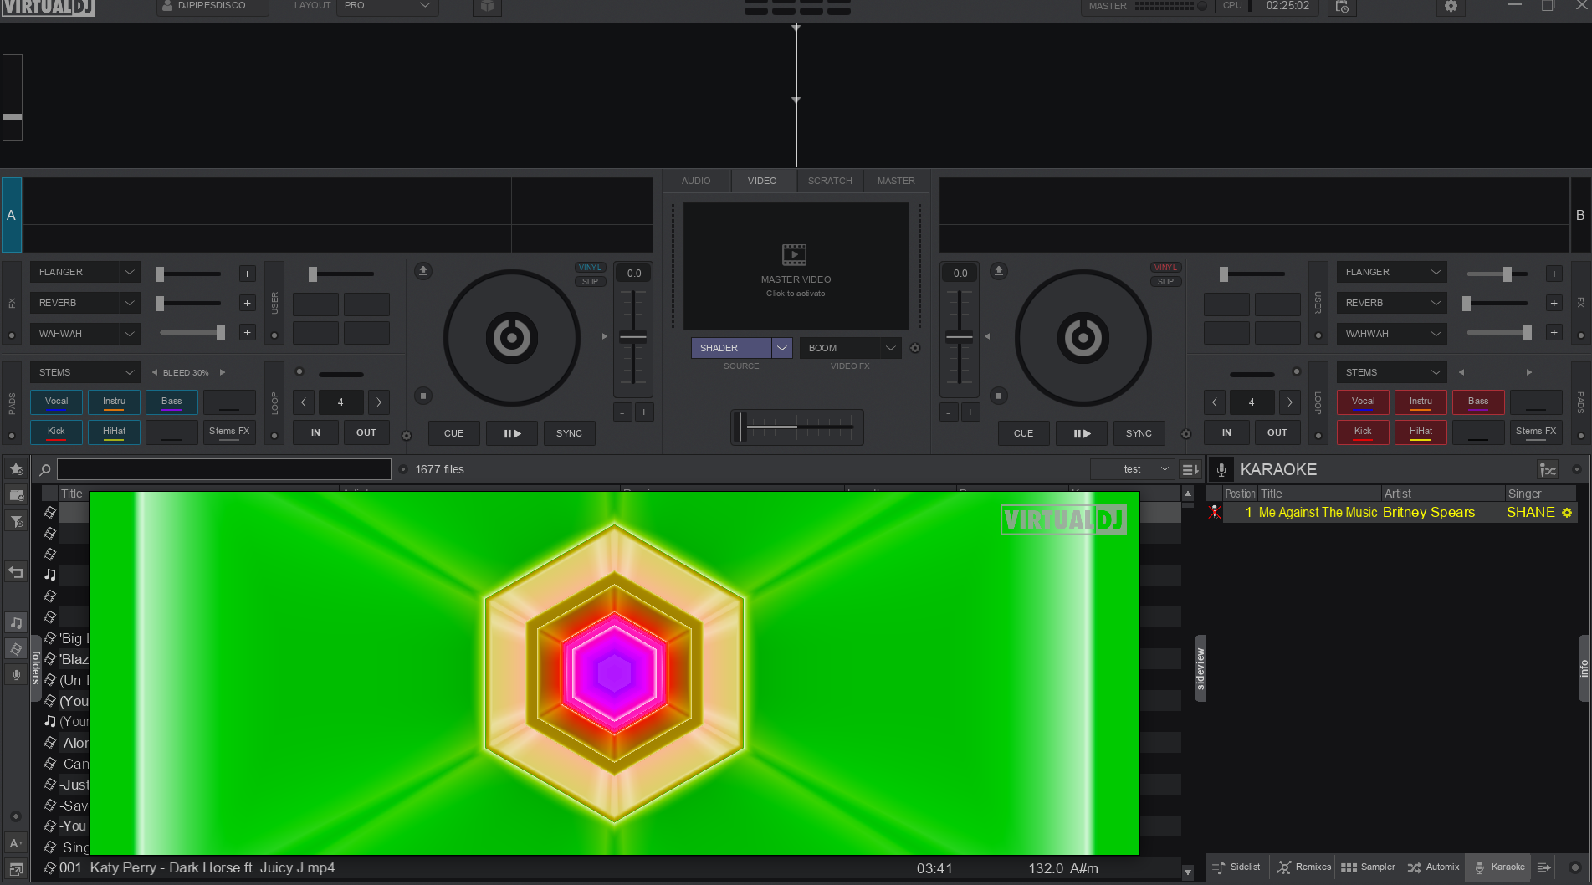Screen dimensions: 1592x885
Task: Open the PRO layout dropdown
Action: (x=387, y=6)
